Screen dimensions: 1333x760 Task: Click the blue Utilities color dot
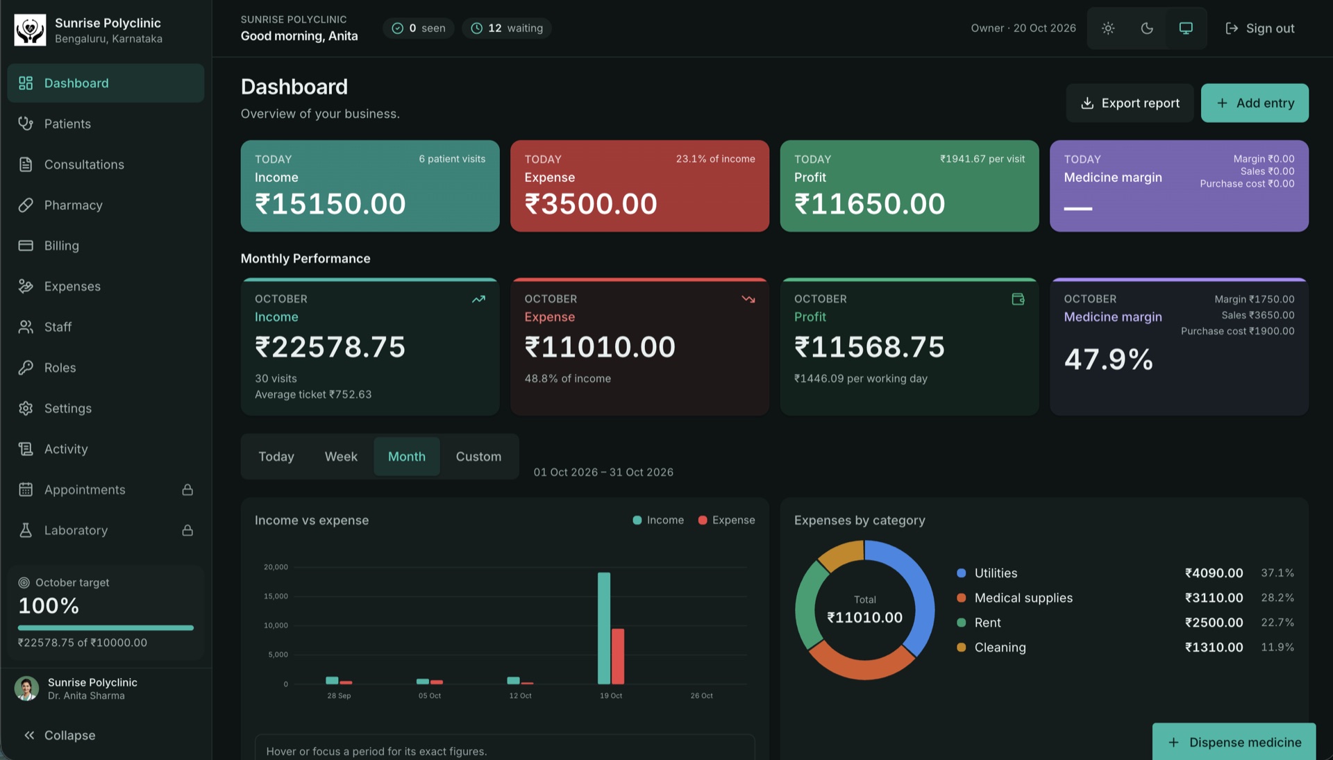(x=962, y=573)
